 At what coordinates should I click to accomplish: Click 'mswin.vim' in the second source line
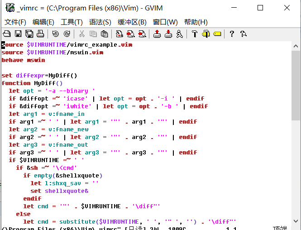click(87, 53)
